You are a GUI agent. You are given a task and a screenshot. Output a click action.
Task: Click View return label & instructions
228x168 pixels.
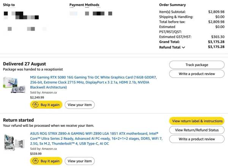(x=196, y=121)
